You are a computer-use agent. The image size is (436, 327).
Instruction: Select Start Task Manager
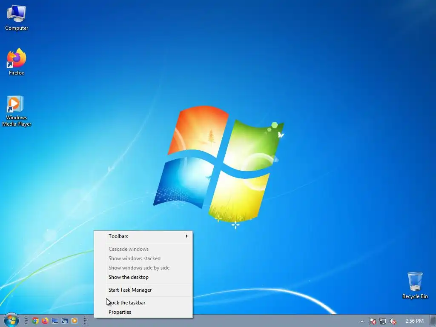tap(143, 290)
